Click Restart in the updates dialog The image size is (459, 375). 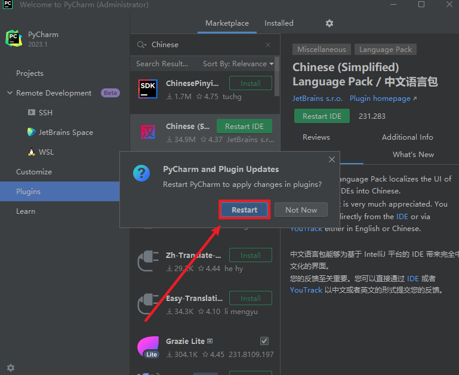point(245,210)
